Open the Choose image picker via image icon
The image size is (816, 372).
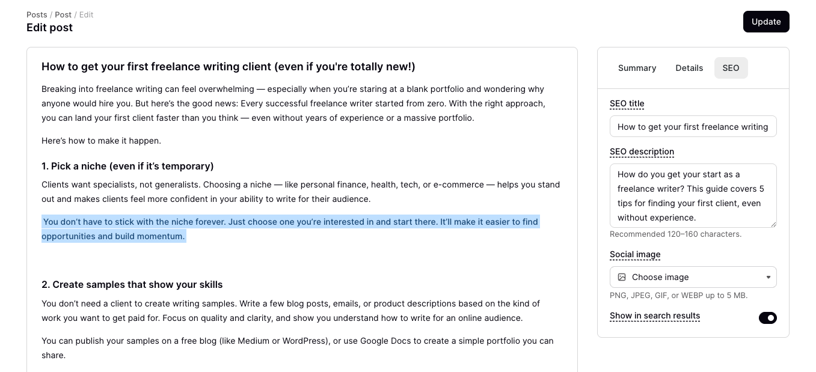pyautogui.click(x=622, y=277)
